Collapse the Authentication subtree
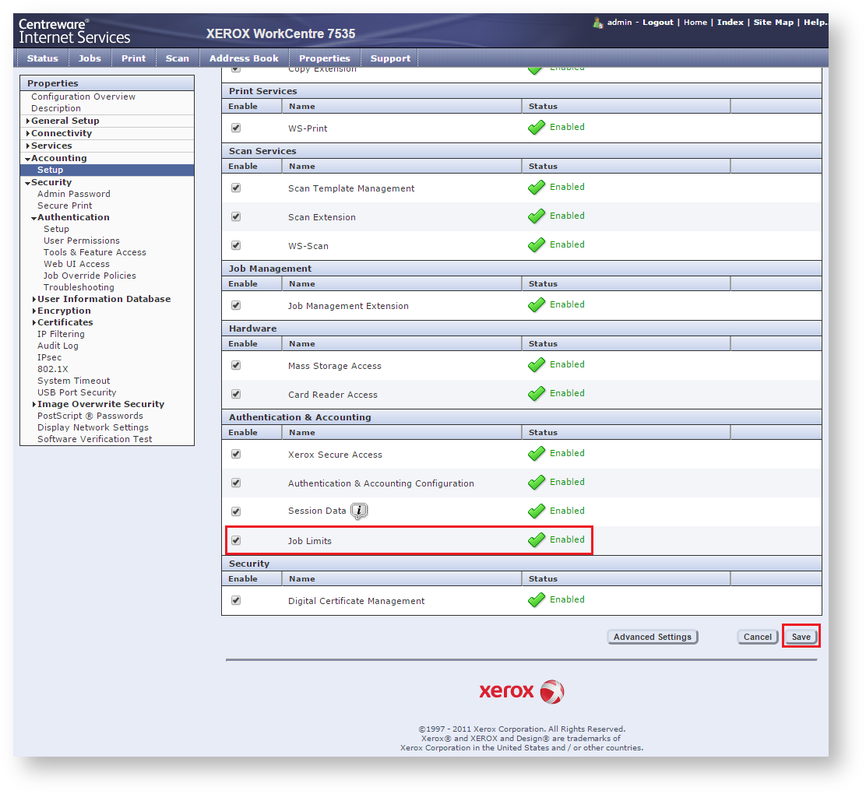Viewport: 866px width, 794px height. pos(34,218)
